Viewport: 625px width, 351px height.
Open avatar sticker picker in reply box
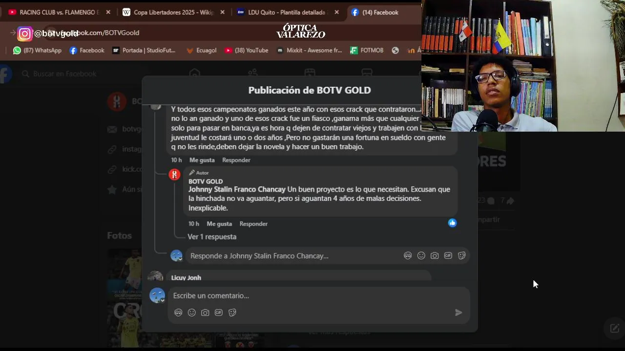[x=408, y=255]
